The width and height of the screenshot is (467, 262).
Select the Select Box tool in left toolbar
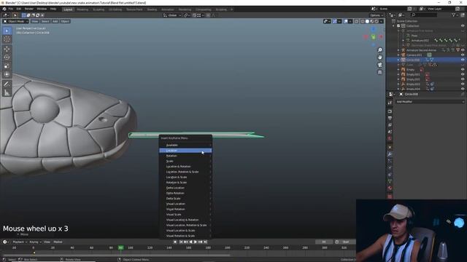tap(7, 31)
